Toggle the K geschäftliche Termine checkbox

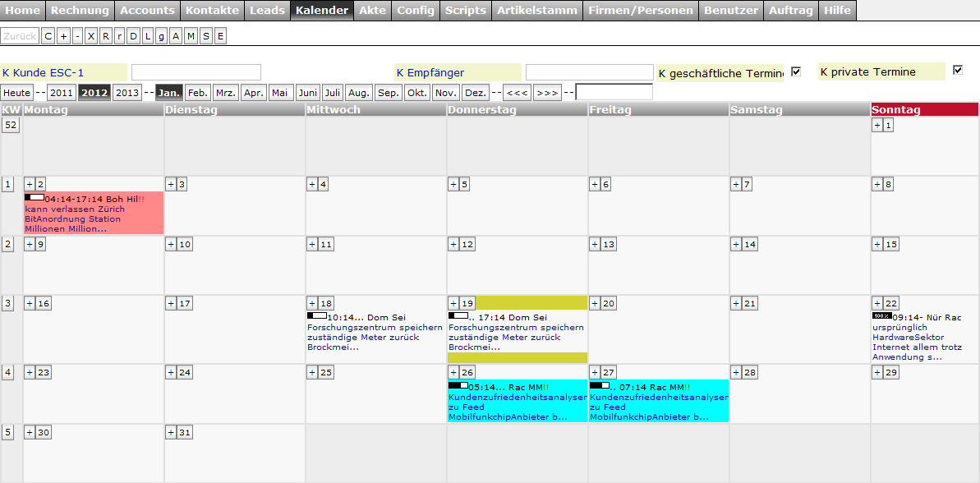[796, 71]
